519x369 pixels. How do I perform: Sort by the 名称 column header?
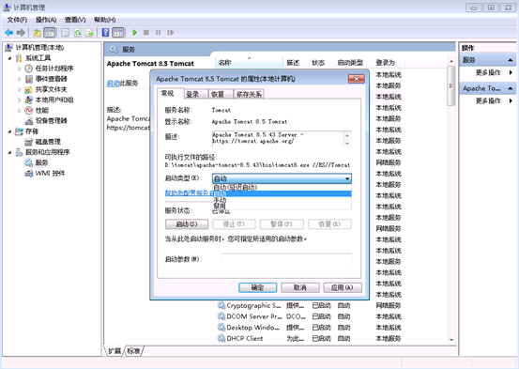250,62
